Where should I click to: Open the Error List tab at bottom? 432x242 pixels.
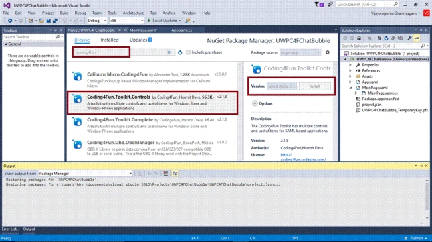click(11, 229)
